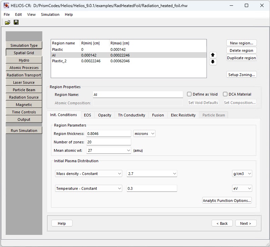Switch to the Opacity tab
This screenshot has width=270, height=247.
tap(104, 115)
